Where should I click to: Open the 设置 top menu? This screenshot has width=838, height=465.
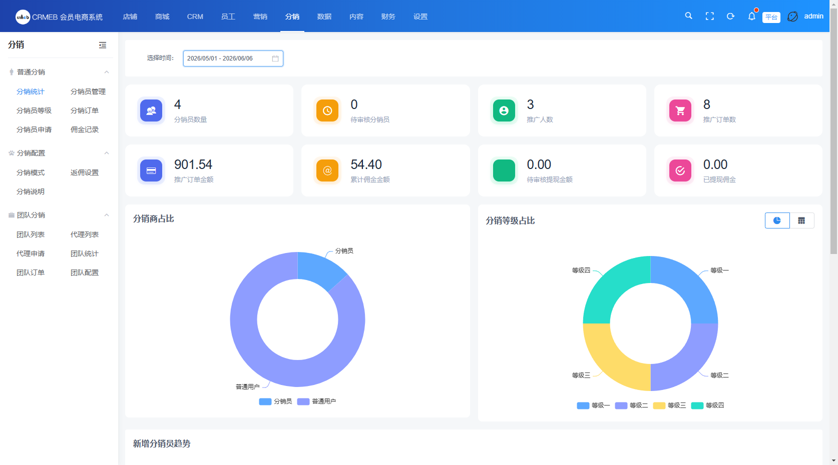click(x=421, y=16)
